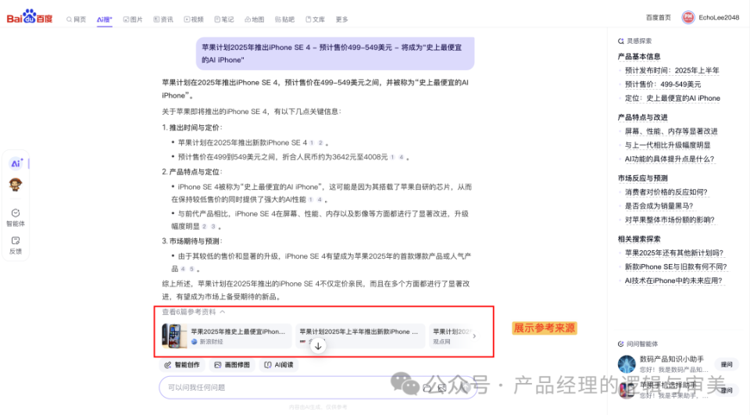Click the file upload icon in input box
The image size is (750, 415).
[427, 388]
